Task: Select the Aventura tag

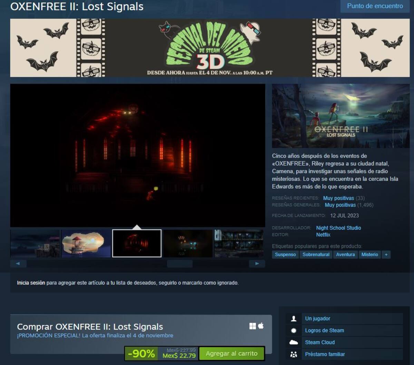Action: point(345,255)
